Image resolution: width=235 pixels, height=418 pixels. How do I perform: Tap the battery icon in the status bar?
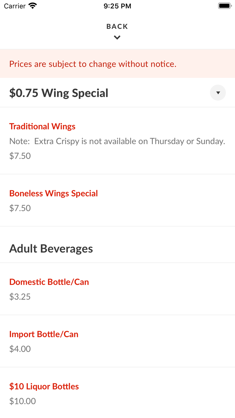pos(225,6)
